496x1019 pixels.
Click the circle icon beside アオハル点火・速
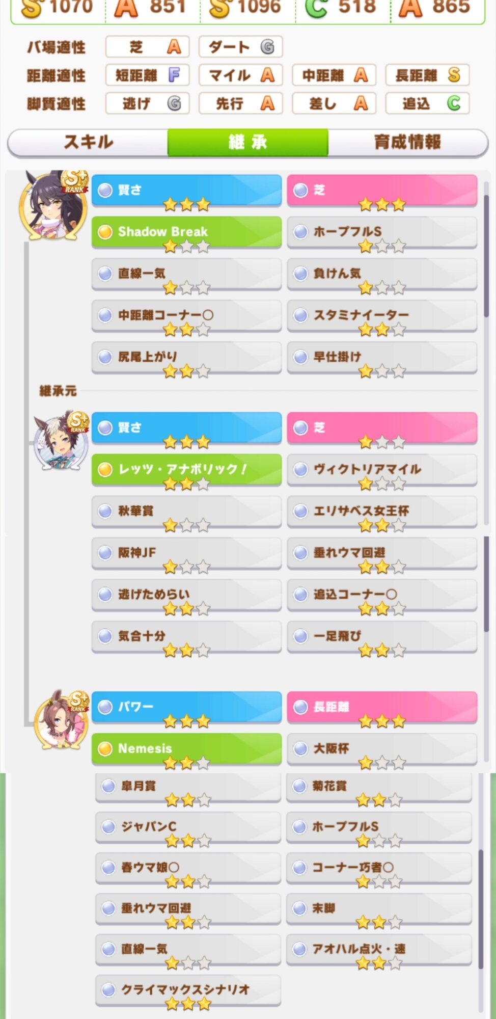point(300,949)
